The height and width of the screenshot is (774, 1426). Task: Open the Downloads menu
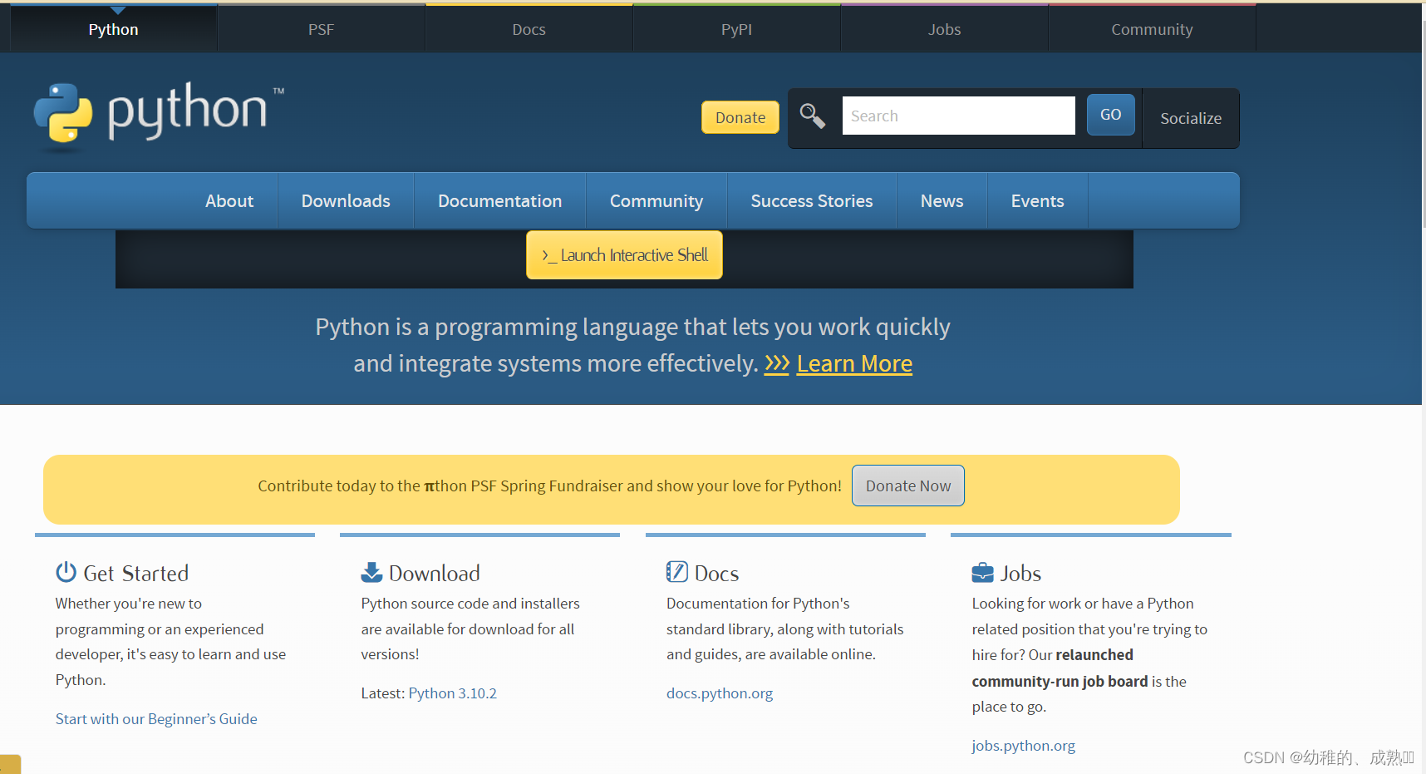346,201
